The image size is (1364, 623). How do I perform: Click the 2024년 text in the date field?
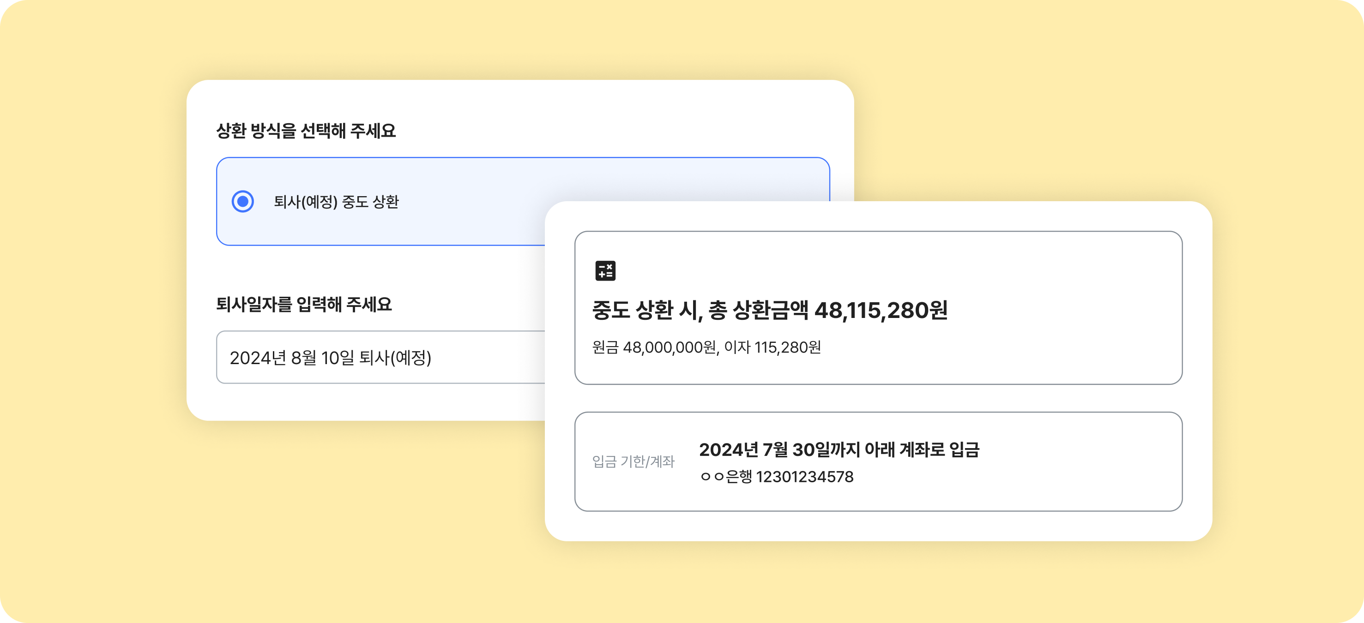(x=258, y=357)
